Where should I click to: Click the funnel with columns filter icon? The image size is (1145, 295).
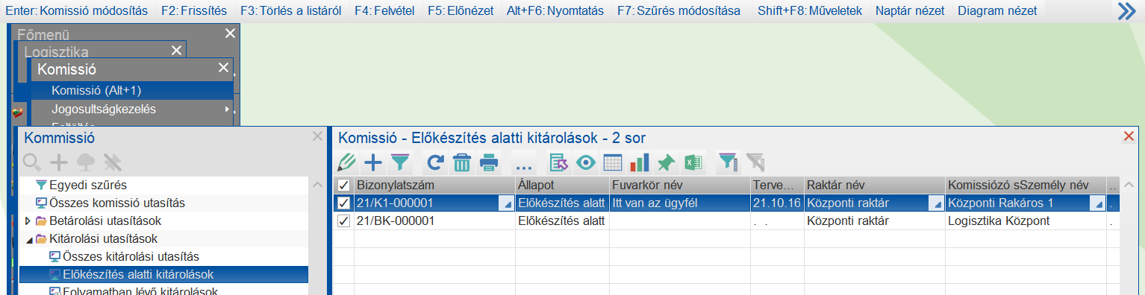728,162
